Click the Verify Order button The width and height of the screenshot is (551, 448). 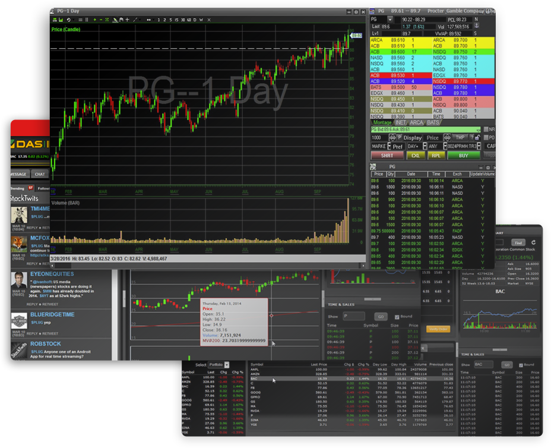coord(438,329)
